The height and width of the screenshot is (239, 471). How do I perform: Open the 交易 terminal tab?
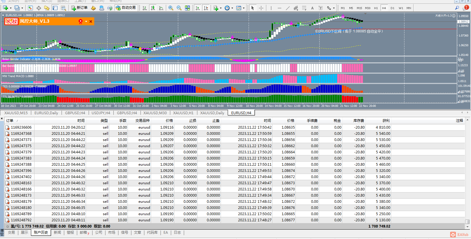click(11, 233)
